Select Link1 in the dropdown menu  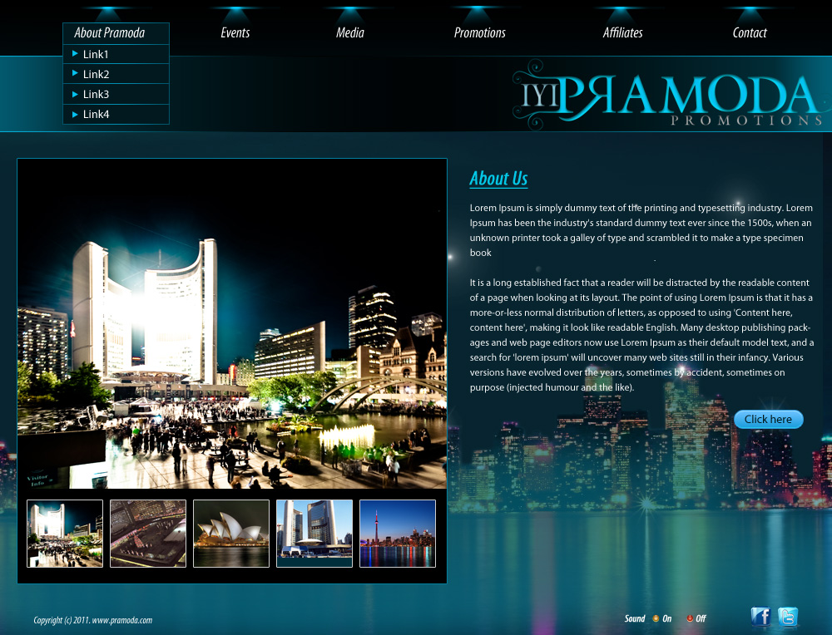tap(116, 54)
